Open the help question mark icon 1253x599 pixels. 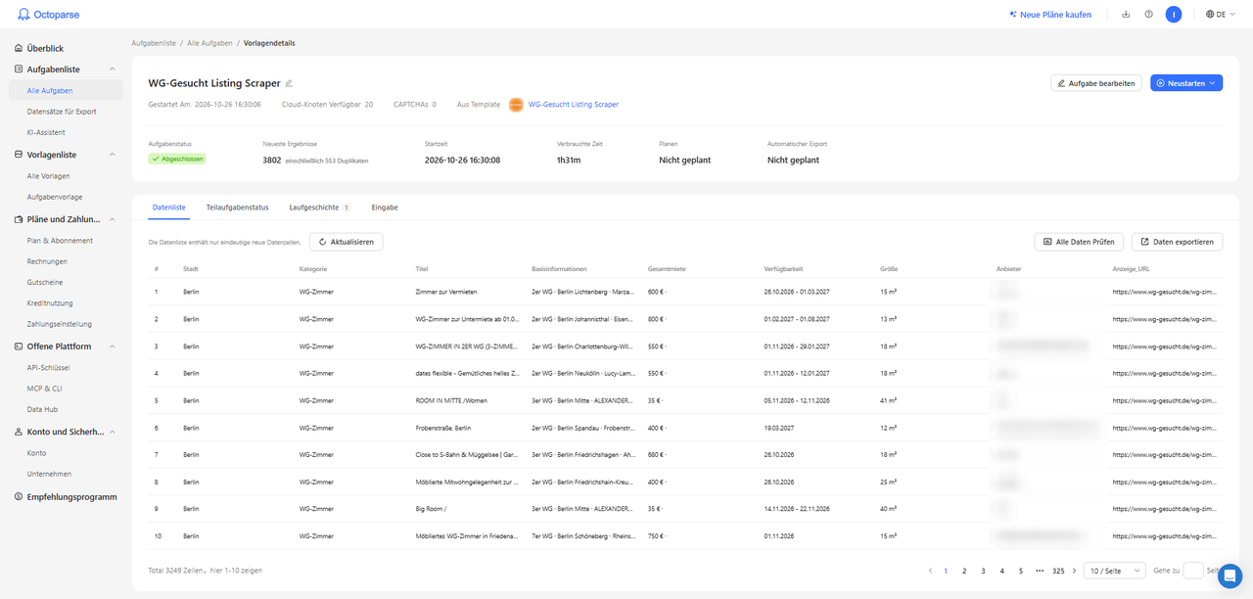pos(1148,15)
